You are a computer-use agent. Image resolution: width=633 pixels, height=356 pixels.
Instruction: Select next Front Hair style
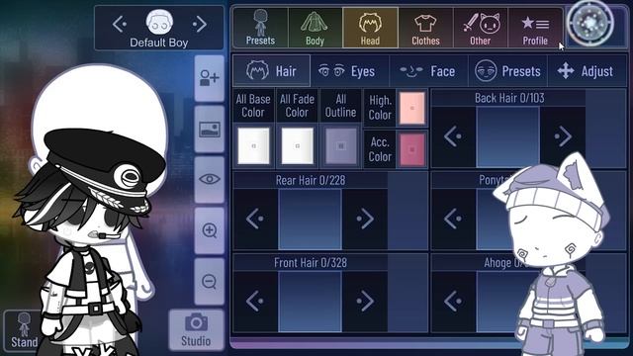365,302
